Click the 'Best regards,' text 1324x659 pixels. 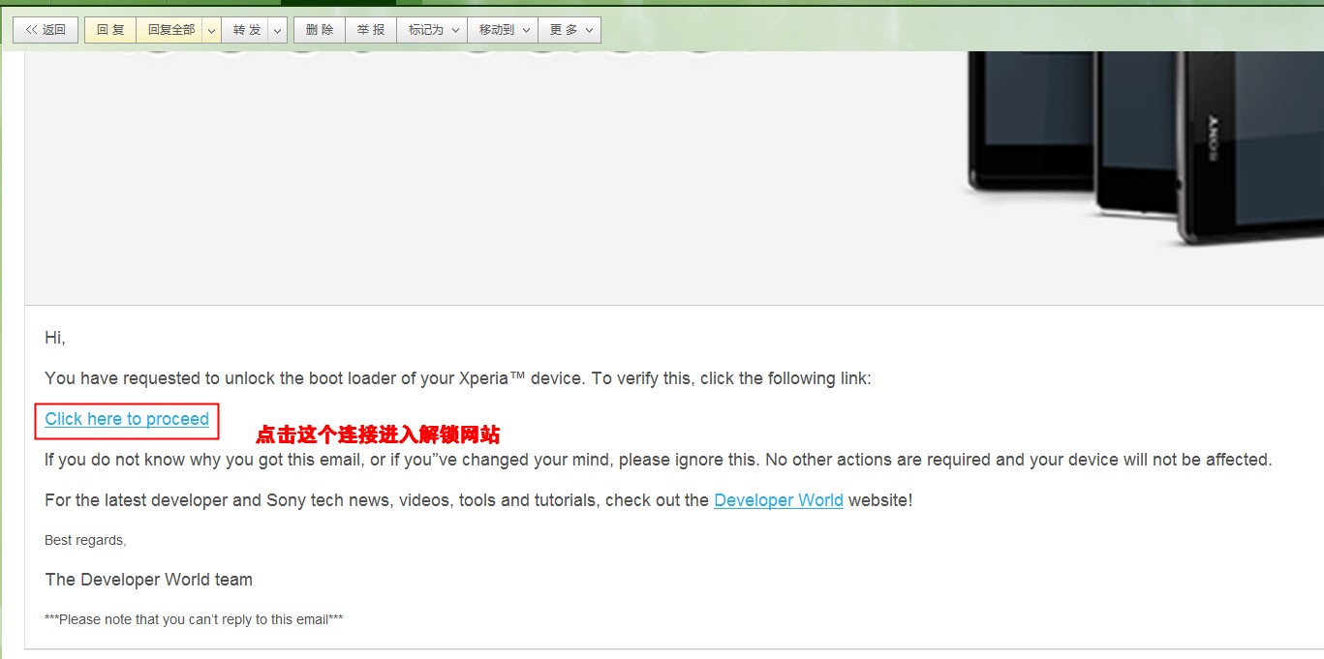[85, 540]
